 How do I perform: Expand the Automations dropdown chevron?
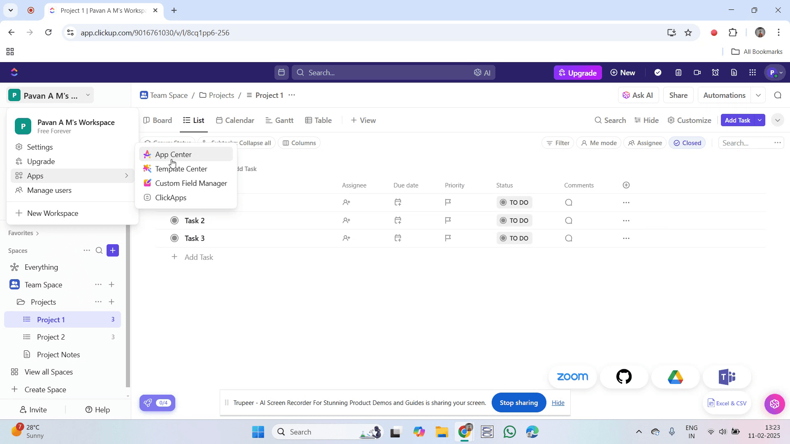pos(758,95)
